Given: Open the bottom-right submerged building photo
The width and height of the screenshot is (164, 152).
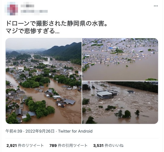Looking at the screenshot, I should click(x=120, y=103).
